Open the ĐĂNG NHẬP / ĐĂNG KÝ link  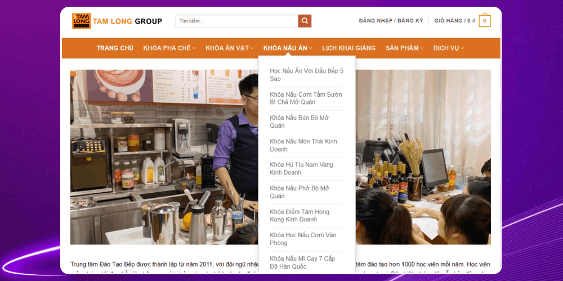tap(391, 21)
